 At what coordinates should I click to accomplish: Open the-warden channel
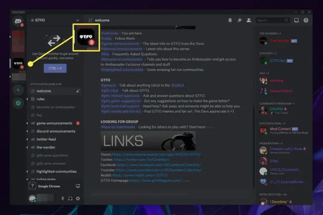pyautogui.click(x=55, y=147)
